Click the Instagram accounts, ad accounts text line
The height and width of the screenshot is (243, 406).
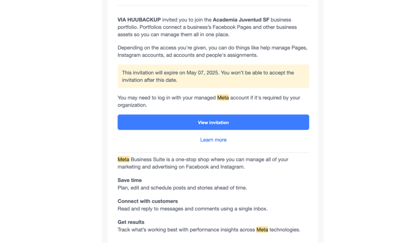click(188, 55)
